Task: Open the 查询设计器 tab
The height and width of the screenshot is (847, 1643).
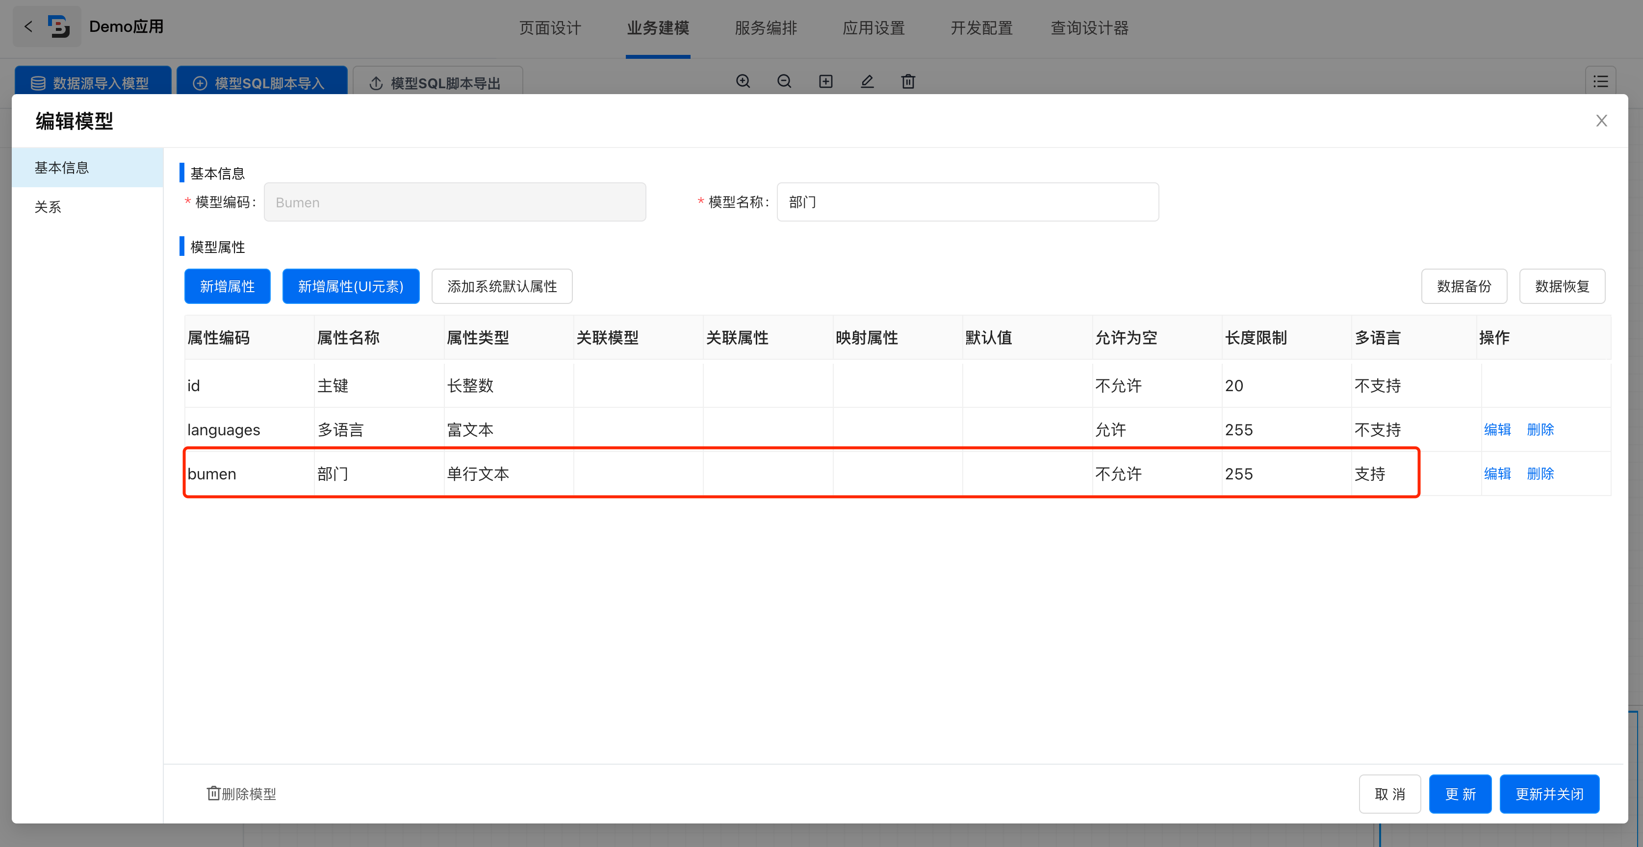Action: pos(1089,28)
